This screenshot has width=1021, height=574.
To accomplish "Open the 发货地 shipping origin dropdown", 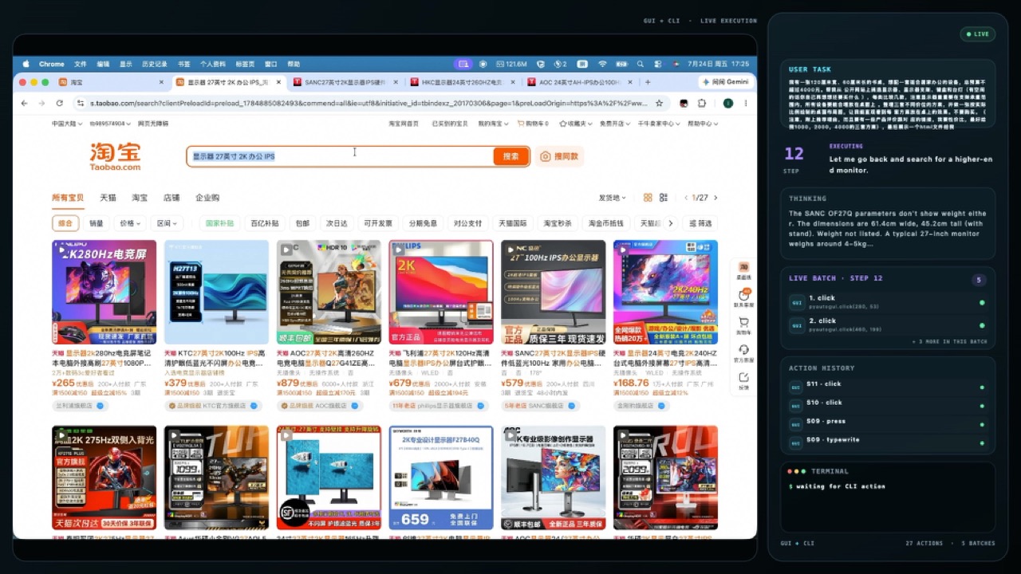I will pos(613,198).
